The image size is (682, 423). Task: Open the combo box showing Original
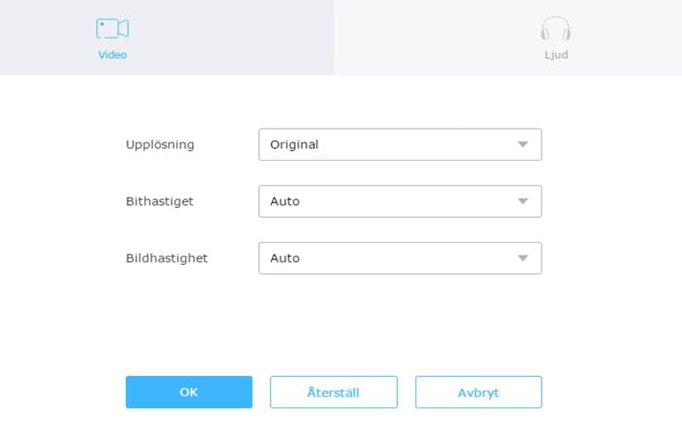tap(400, 144)
